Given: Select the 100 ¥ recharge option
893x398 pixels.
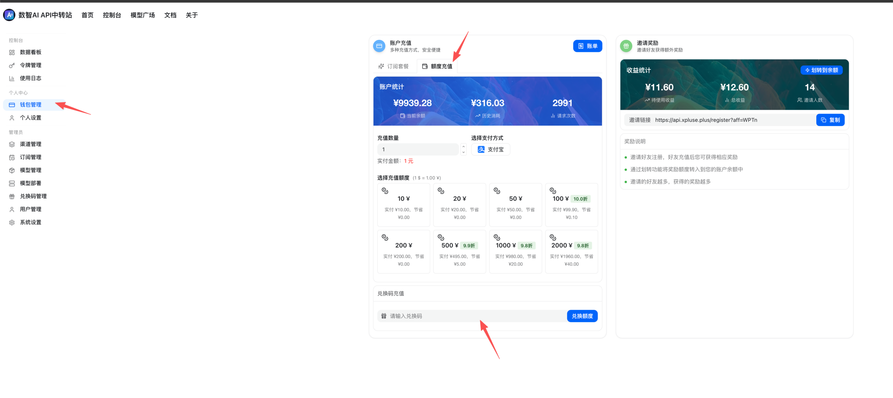Looking at the screenshot, I should [x=571, y=205].
